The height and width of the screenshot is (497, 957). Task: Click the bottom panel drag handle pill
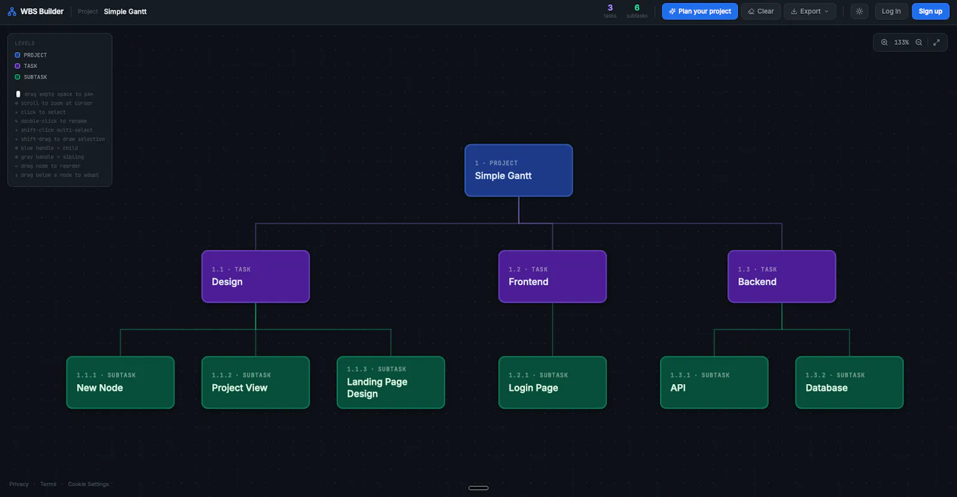[x=478, y=488]
